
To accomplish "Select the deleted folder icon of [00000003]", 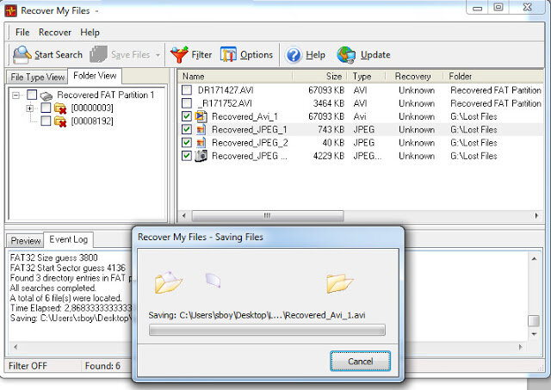I will tap(60, 108).
